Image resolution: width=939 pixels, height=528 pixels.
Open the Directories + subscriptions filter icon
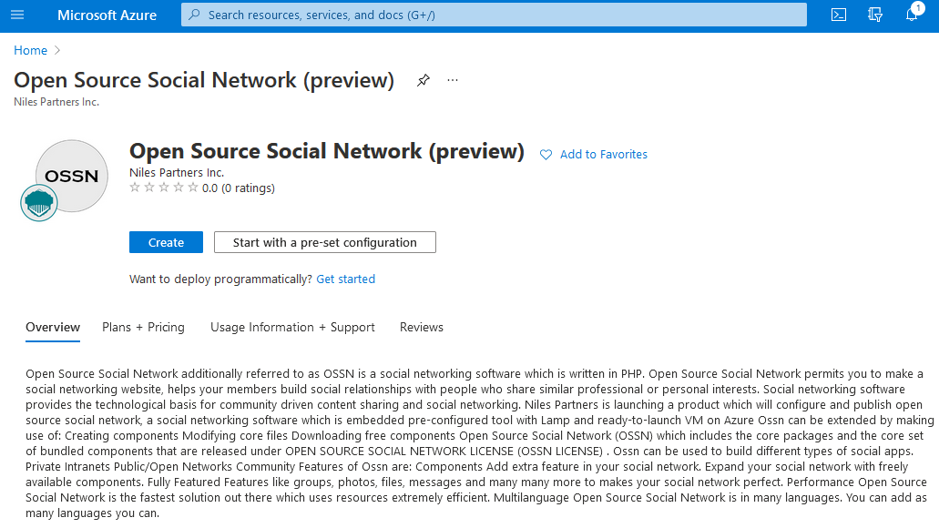click(875, 15)
